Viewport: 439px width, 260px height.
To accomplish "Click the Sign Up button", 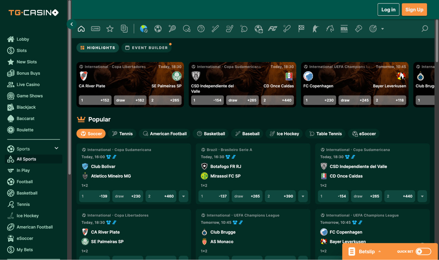I will coord(414,9).
